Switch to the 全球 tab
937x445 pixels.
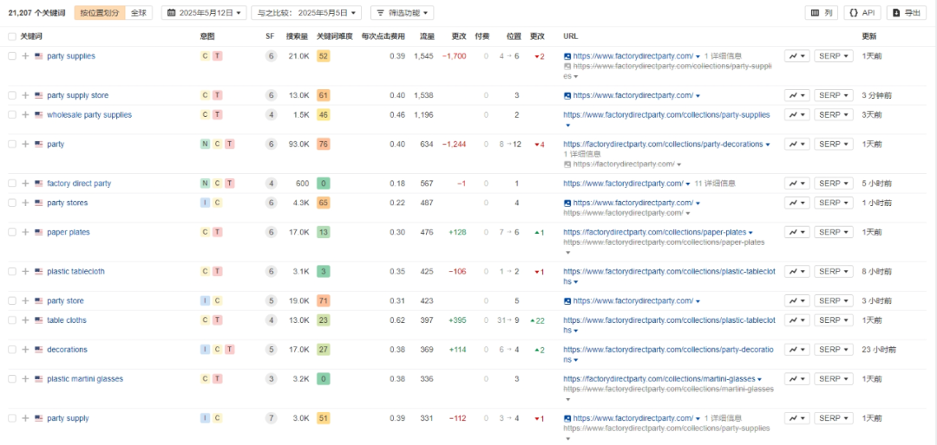(x=139, y=13)
